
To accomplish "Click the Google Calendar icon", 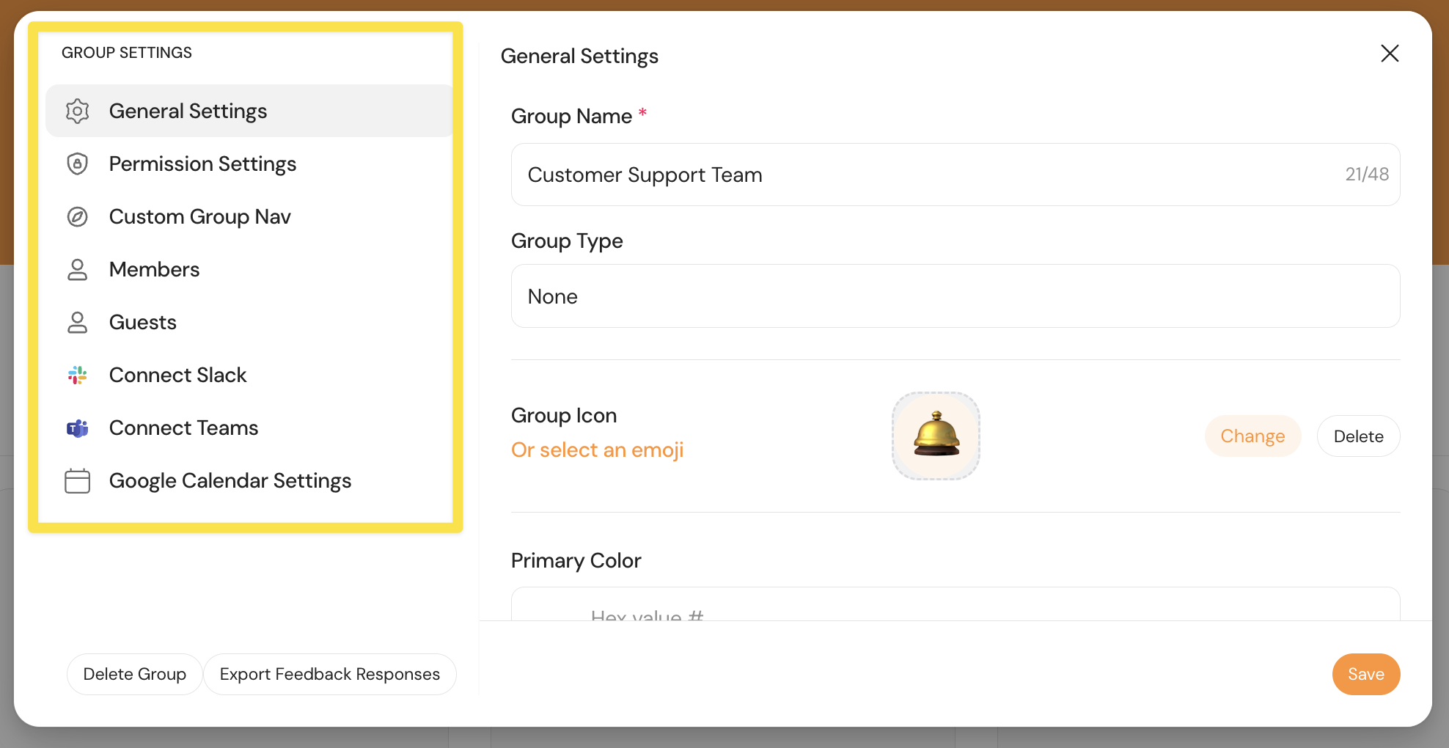I will [x=77, y=480].
